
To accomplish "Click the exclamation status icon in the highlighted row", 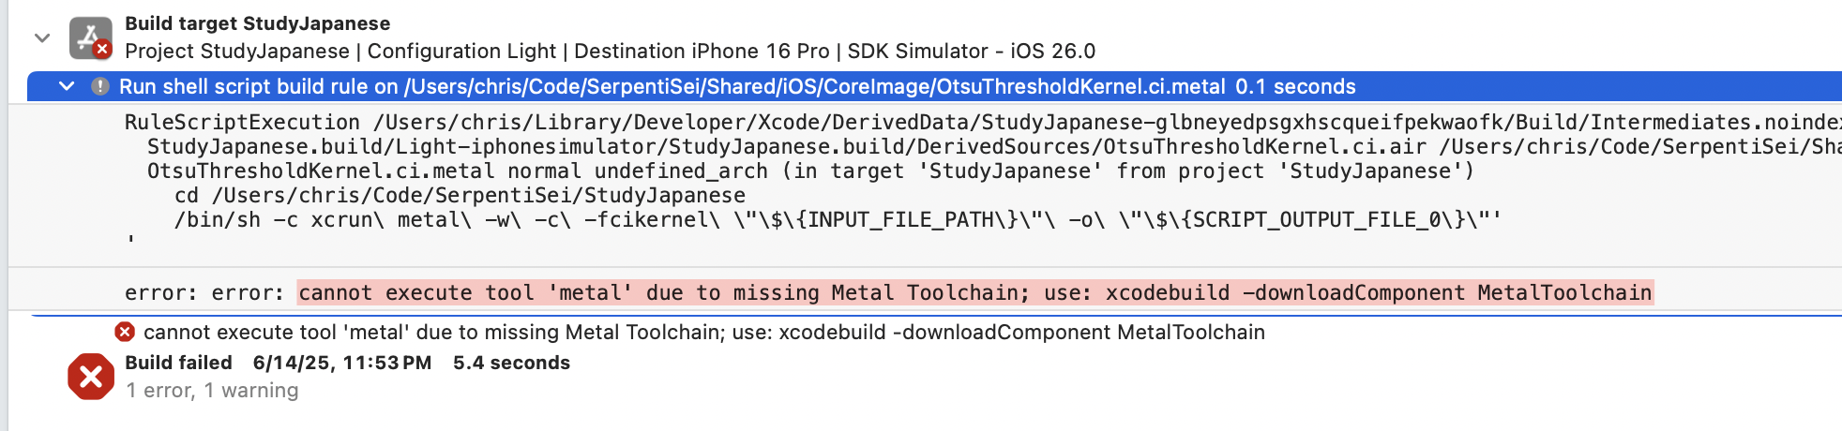I will (x=99, y=86).
